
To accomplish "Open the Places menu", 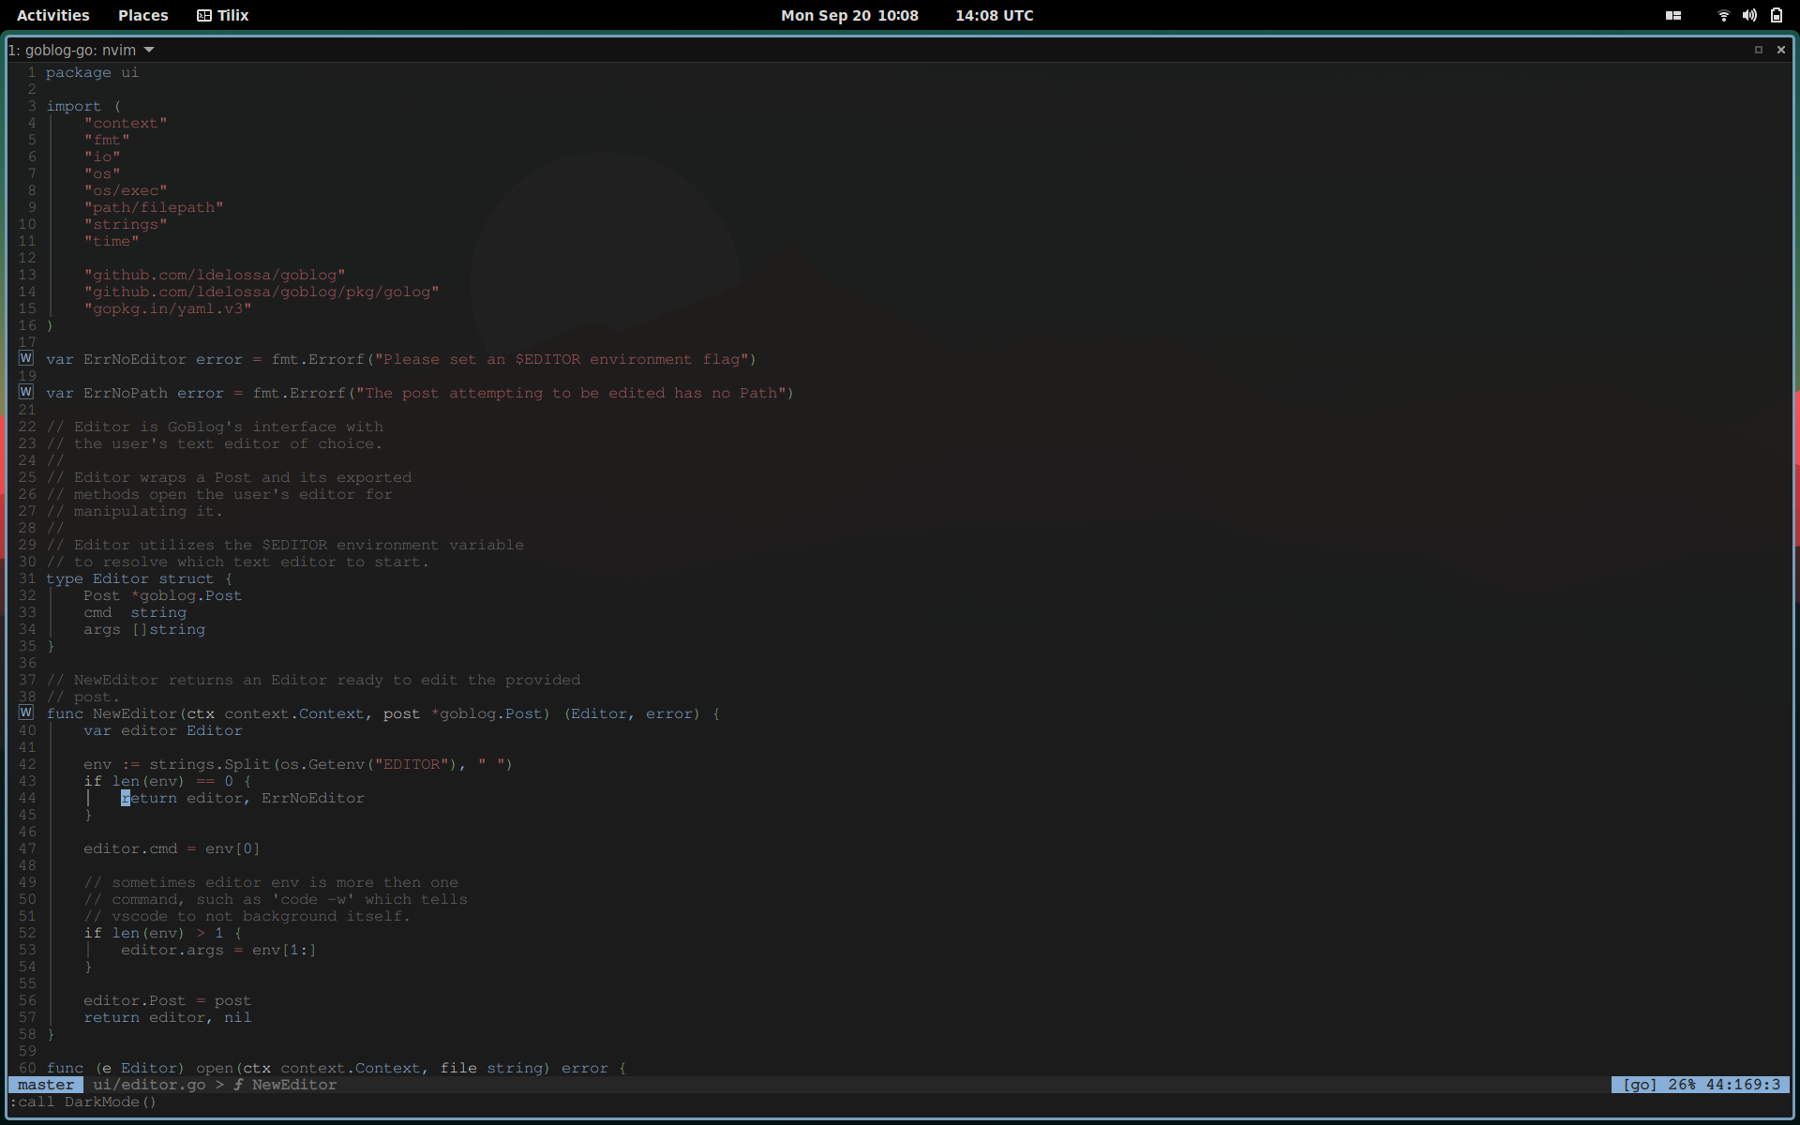I will pyautogui.click(x=143, y=15).
